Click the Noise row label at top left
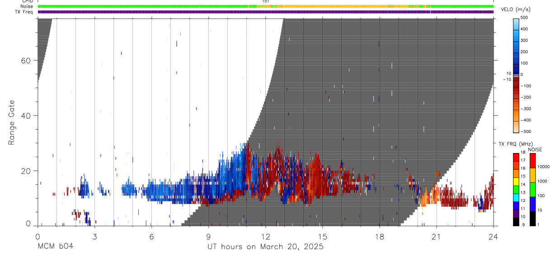This screenshot has height=256, width=555. click(27, 6)
